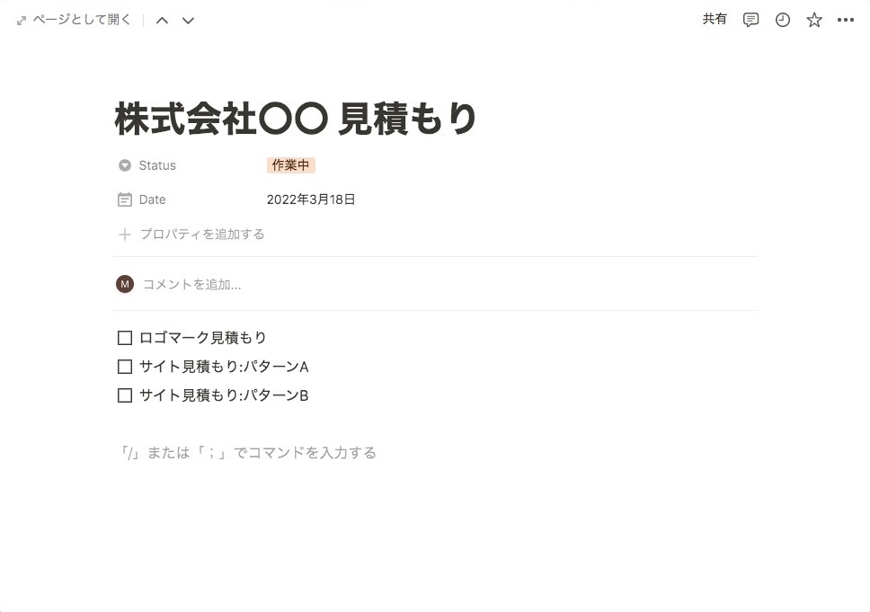
Task: Go to next page with down chevron
Action: coord(188,21)
